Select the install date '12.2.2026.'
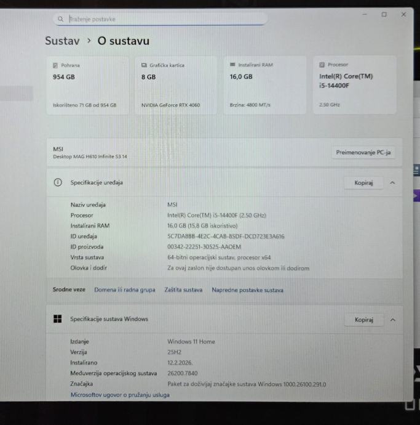 (180, 363)
